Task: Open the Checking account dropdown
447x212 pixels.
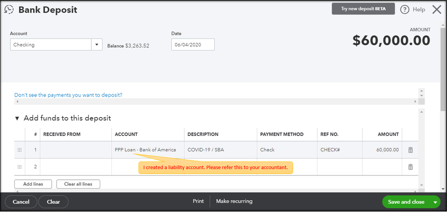Action: pos(98,45)
